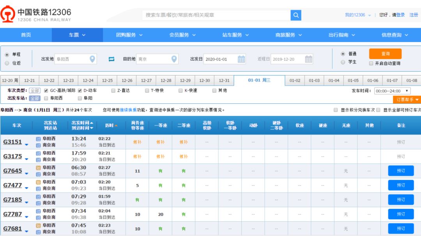
Task: Click the location pin icon in 目的地 field
Action: tap(174, 58)
